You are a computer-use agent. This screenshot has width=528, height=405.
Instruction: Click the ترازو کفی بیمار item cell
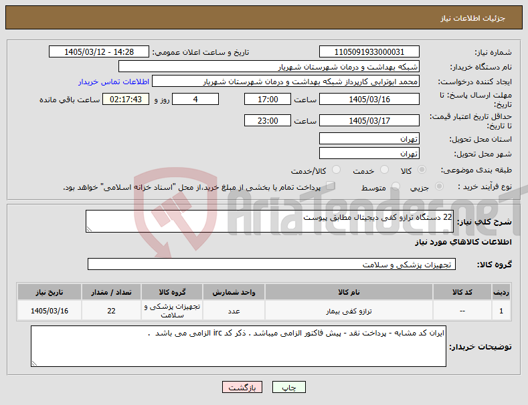click(349, 311)
